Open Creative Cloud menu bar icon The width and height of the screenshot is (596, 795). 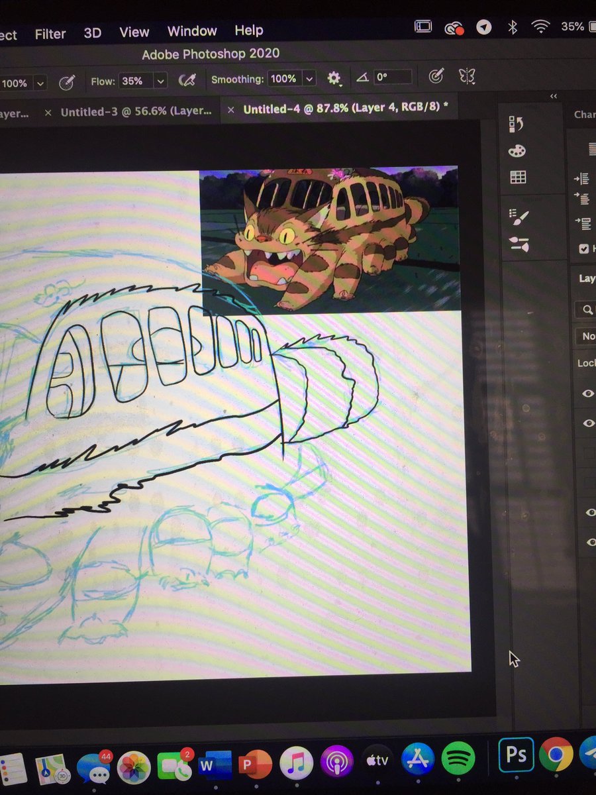click(x=454, y=27)
